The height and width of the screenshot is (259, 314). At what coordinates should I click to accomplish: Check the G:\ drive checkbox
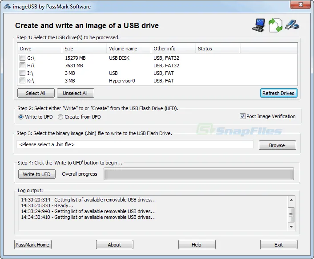click(22, 58)
